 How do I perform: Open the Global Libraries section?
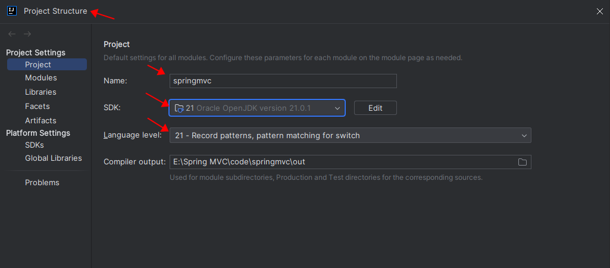coord(54,158)
